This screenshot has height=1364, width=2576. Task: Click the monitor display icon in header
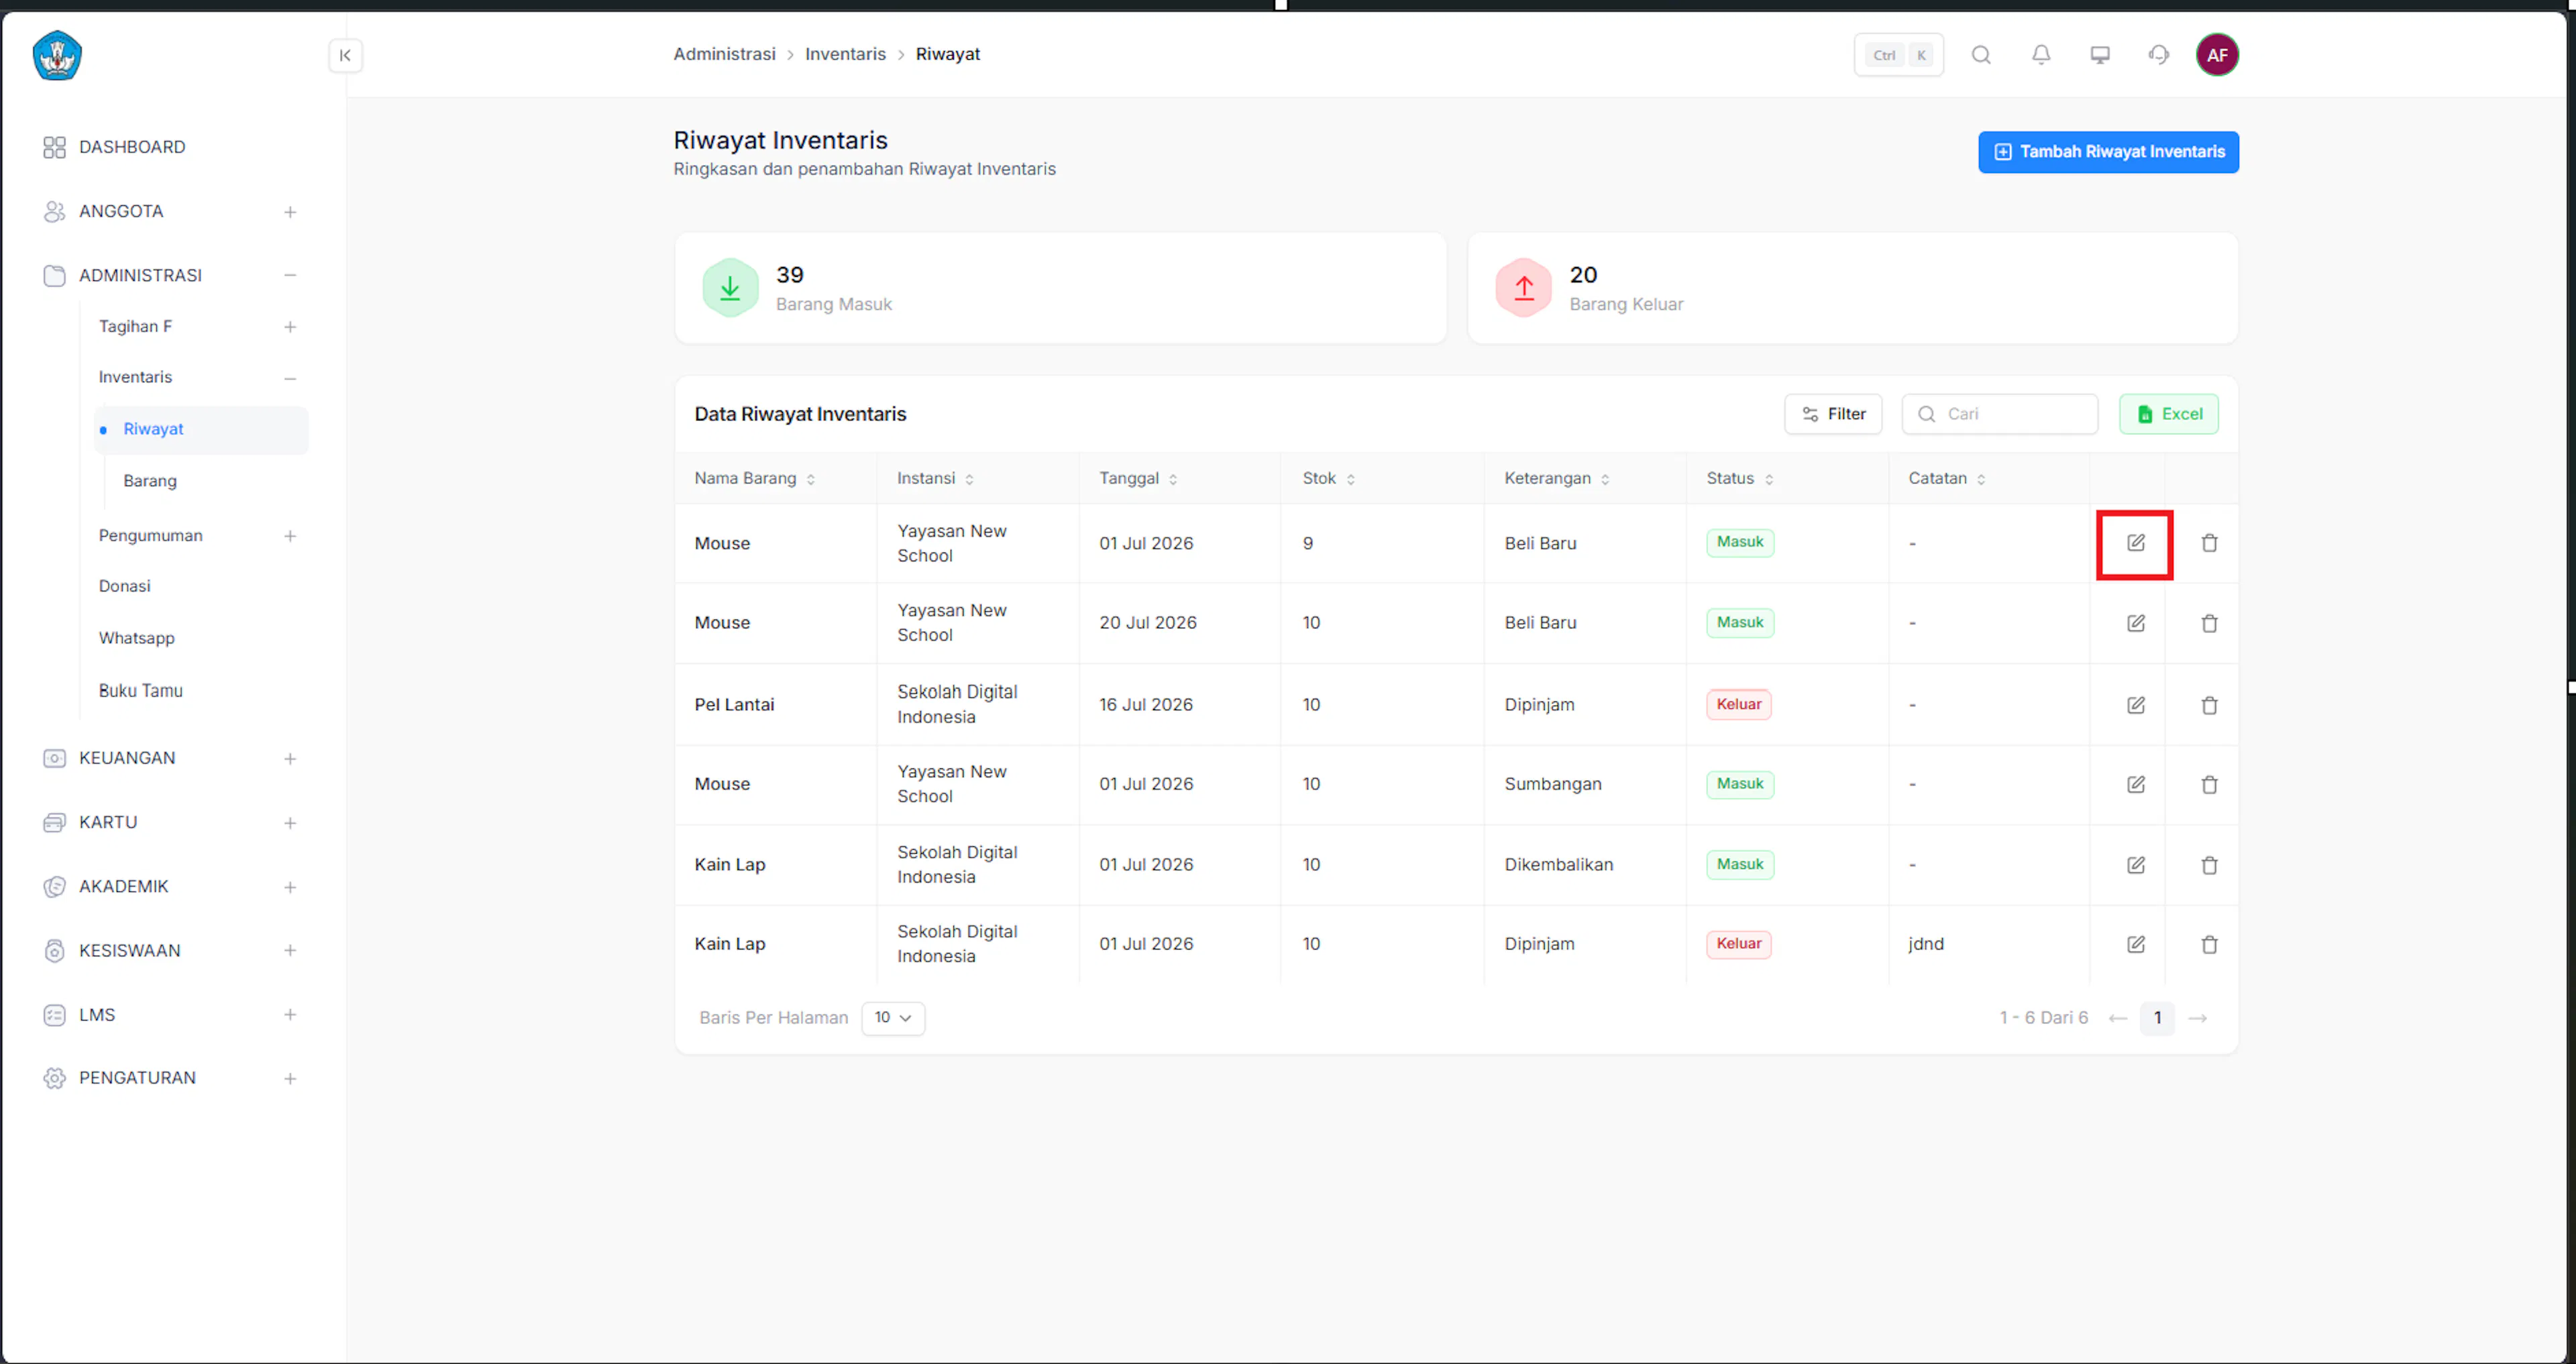(2100, 55)
